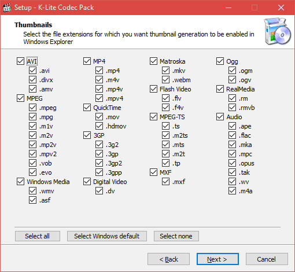Return with the Back button
295x272 pixels.
click(168, 259)
